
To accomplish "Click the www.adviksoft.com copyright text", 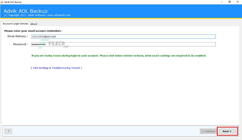I will coord(59,15).
